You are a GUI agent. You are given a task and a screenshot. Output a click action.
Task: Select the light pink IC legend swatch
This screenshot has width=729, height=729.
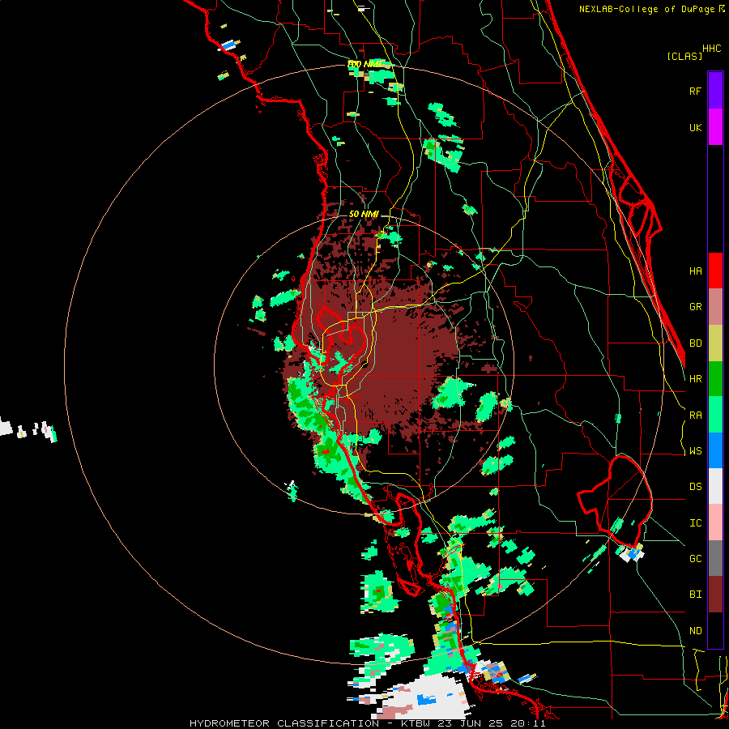coord(715,522)
